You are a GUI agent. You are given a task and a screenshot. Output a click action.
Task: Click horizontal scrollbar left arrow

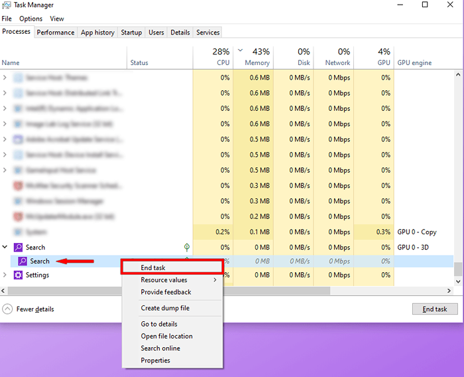pos(3,291)
